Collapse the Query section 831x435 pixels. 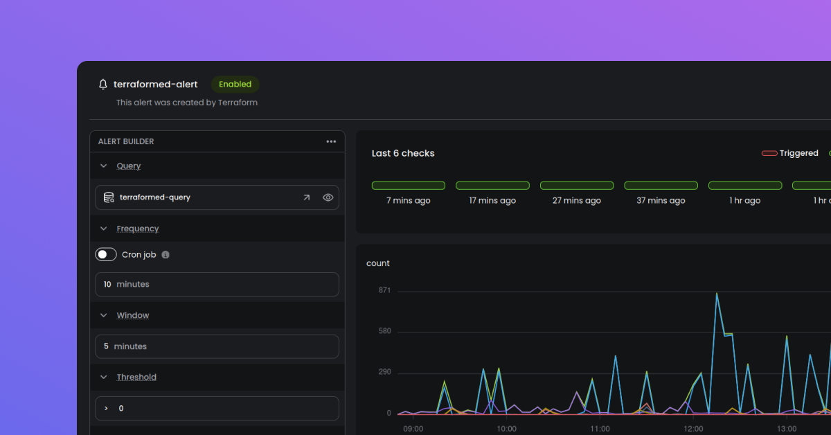[103, 166]
